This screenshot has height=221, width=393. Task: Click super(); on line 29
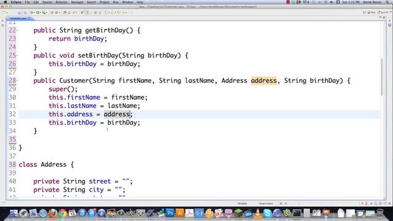coord(63,89)
